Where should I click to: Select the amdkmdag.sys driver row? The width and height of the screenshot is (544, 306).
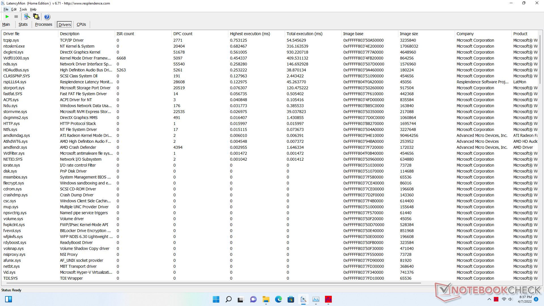coord(270,135)
